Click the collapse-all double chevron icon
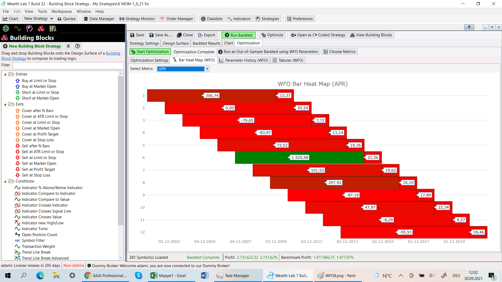The width and height of the screenshot is (502, 282). [68, 46]
